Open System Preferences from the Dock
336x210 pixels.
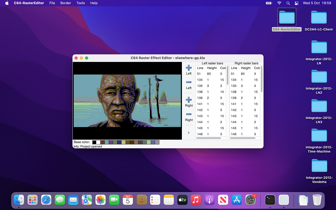tap(250, 200)
